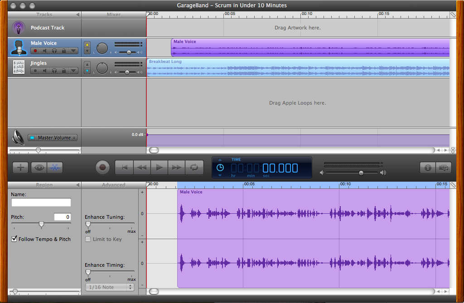464x303 pixels.
Task: Solo the Male Voice track with headphones
Action: click(x=54, y=51)
